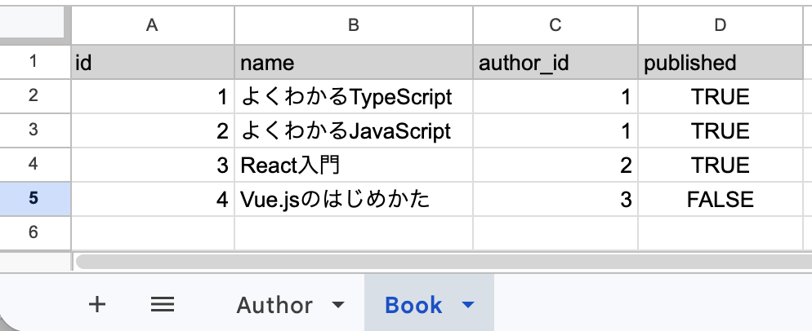This screenshot has height=331, width=812.
Task: Add a new sheet with plus icon
Action: coord(97,305)
